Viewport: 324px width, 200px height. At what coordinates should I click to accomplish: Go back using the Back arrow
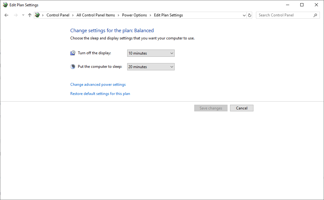coord(6,15)
